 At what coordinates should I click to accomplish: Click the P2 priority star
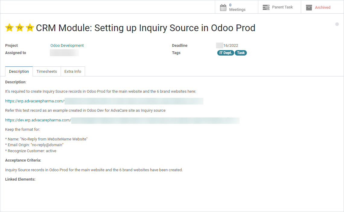pyautogui.click(x=20, y=28)
